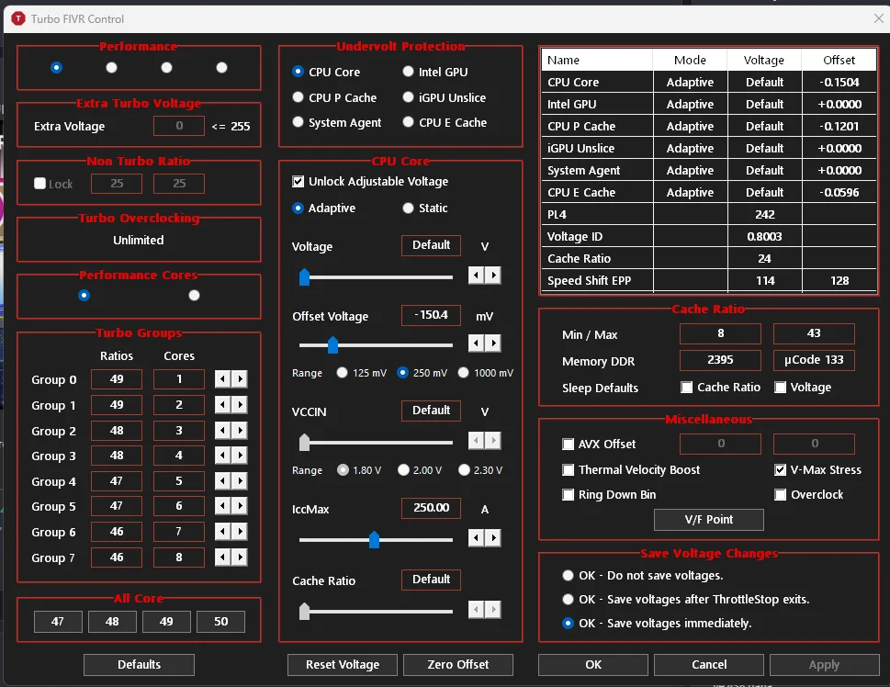
Task: Click the Cache Ratio Min field
Action: tap(720, 333)
